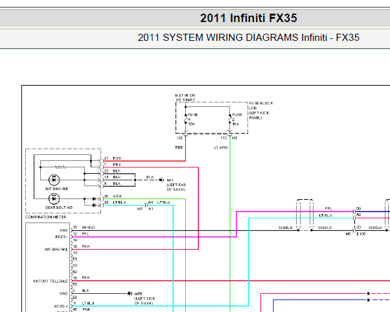Click the 'ECZS +' terminal label

pos(61,306)
